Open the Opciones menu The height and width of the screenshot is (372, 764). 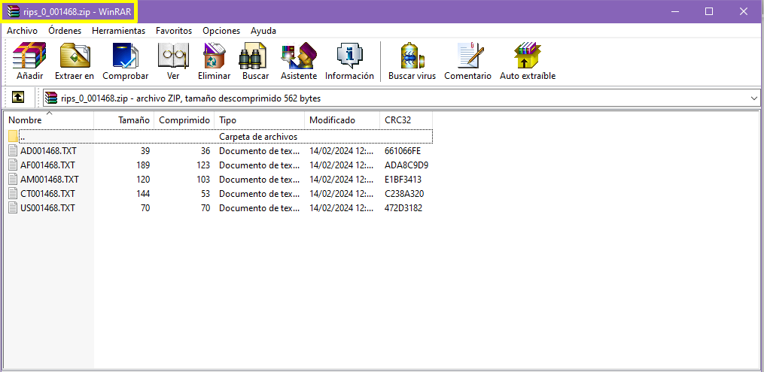221,31
